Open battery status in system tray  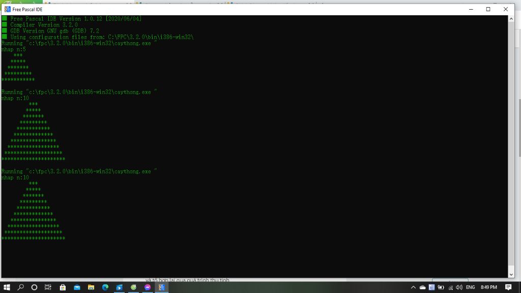pos(441,287)
